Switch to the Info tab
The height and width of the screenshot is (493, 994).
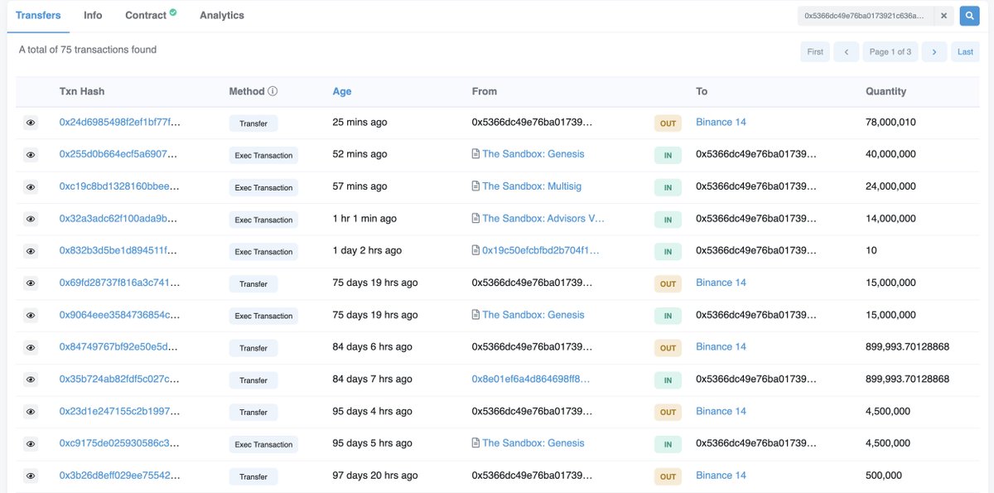pos(93,15)
